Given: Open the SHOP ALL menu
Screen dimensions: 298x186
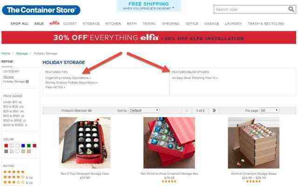Looking at the screenshot, I should coord(20,24).
